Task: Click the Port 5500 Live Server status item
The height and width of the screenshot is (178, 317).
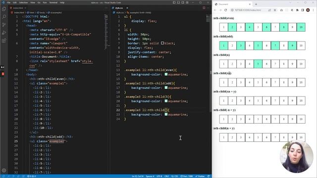Action: (x=187, y=176)
